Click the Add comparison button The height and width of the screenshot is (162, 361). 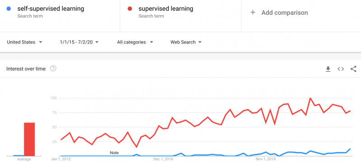[279, 13]
